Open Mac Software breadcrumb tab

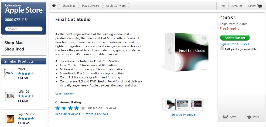click(x=91, y=6)
